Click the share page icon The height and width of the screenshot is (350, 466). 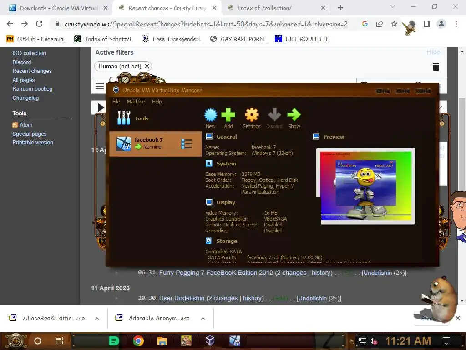[380, 24]
